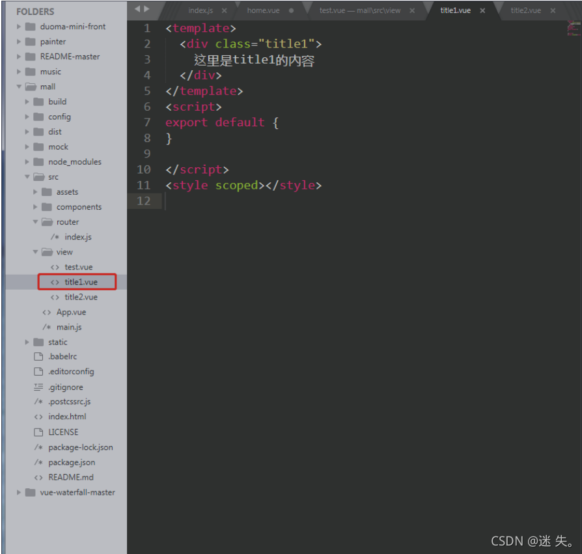Click the mock folder icon
Viewport: 582px width, 554px height.
[38, 147]
